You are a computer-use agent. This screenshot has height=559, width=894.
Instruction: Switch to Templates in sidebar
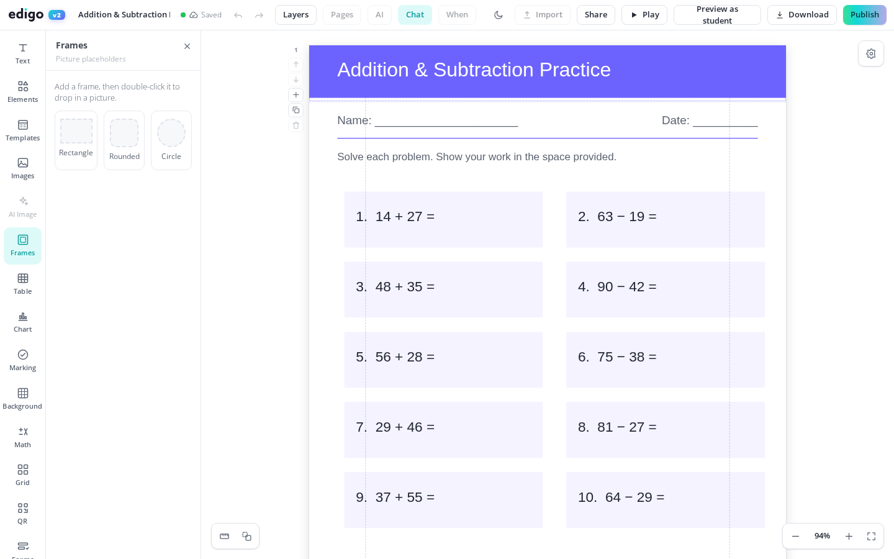point(22,130)
